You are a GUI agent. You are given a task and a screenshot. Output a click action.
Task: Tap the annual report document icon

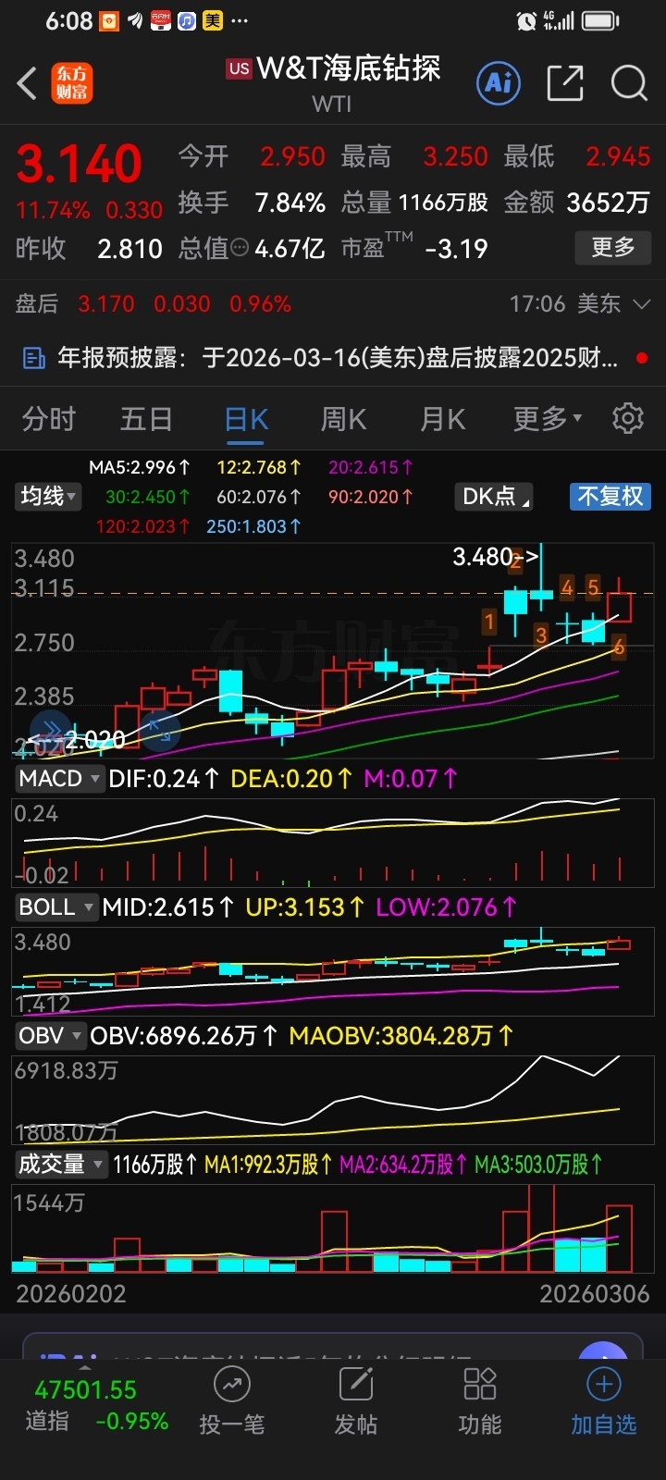coord(33,358)
